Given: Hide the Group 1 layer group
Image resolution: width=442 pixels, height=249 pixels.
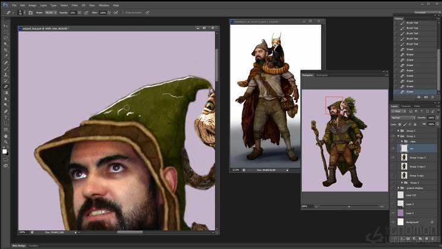Looking at the screenshot, I should (393, 136).
